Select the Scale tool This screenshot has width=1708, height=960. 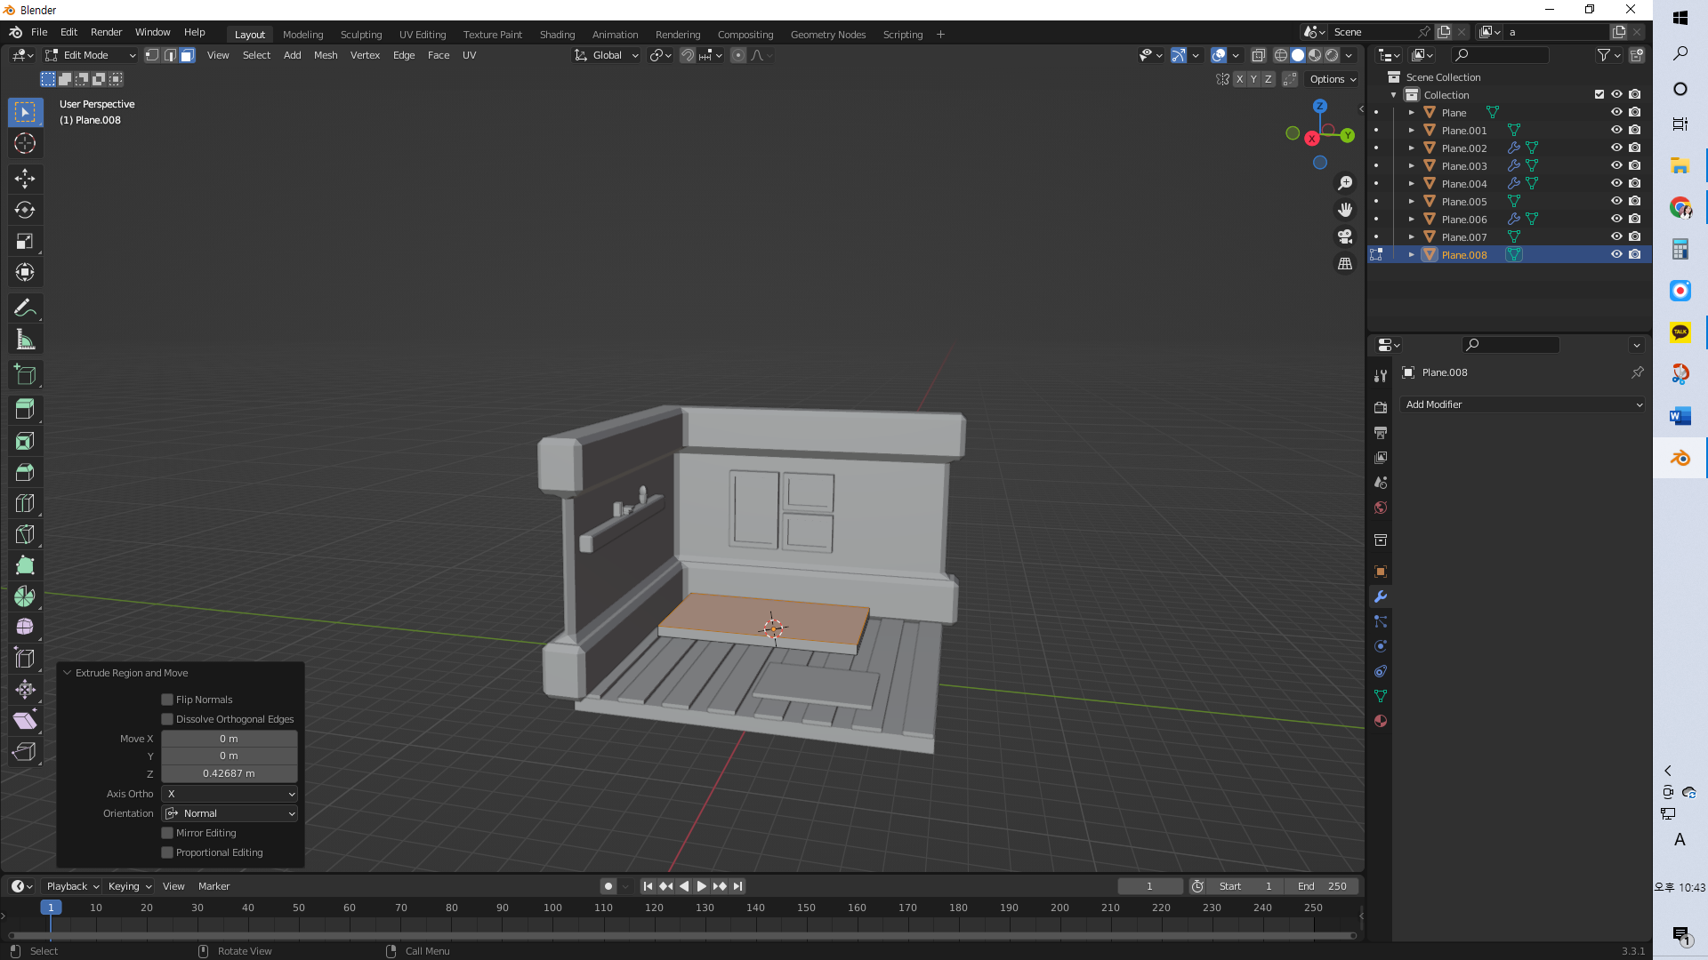pyautogui.click(x=25, y=241)
